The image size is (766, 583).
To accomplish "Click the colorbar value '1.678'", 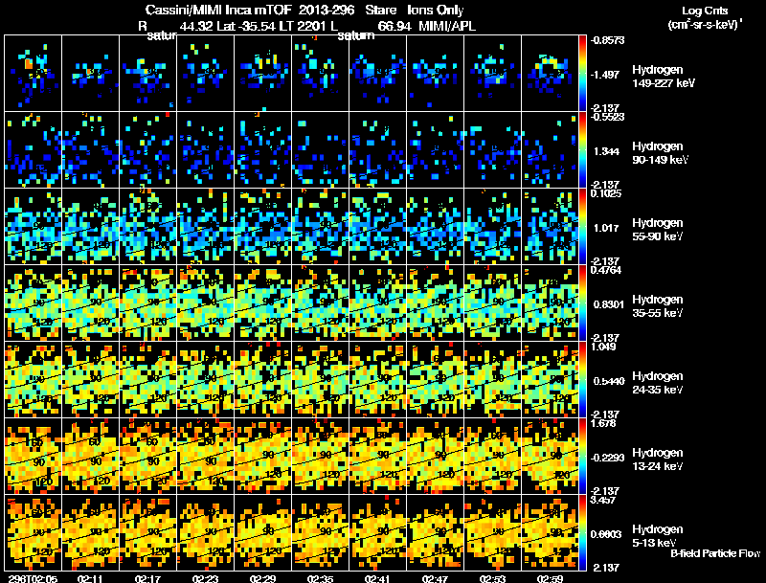I will click(x=603, y=423).
